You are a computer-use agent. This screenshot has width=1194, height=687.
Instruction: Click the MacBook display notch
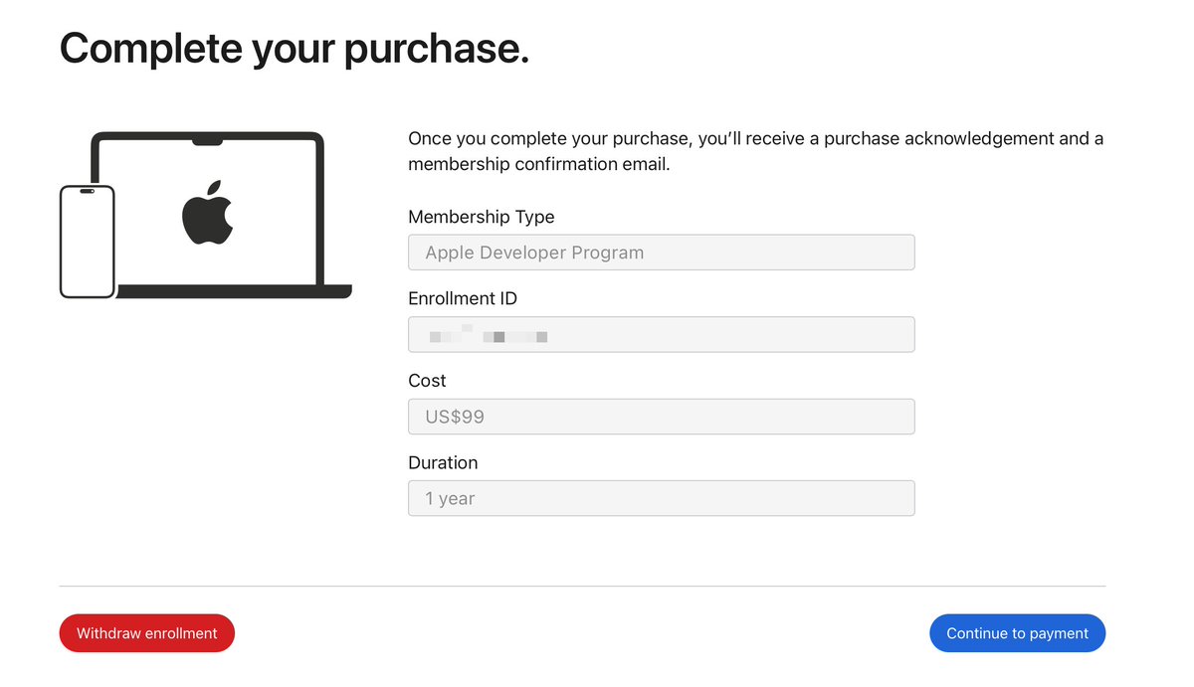coord(207,142)
